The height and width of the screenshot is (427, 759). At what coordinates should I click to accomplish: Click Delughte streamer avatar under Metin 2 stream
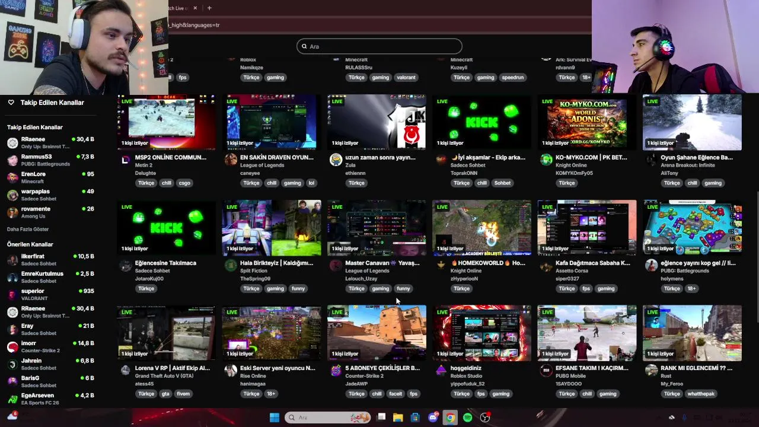[x=126, y=160]
